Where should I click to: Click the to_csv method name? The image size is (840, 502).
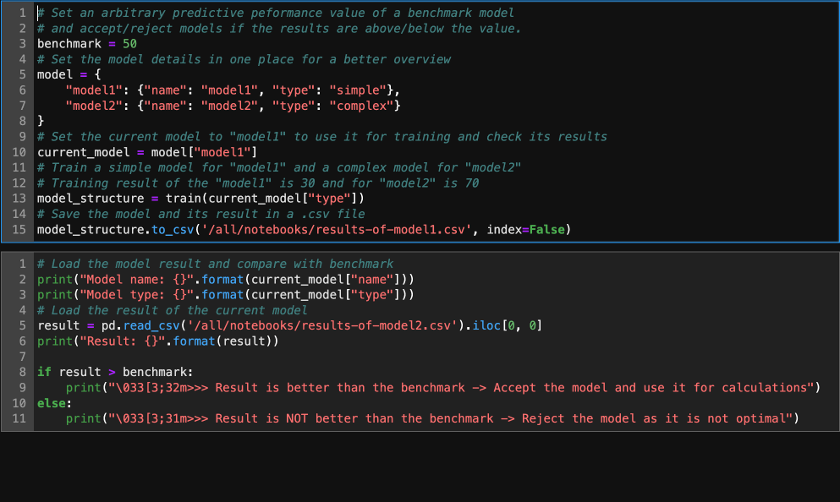click(173, 230)
